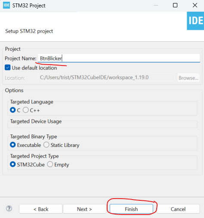Toggle the Use default location checkbox

[8, 68]
